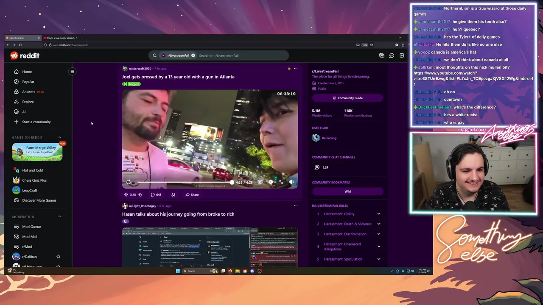Downvote the Joel post
Screen dimensions: 543x305
pyautogui.click(x=140, y=195)
